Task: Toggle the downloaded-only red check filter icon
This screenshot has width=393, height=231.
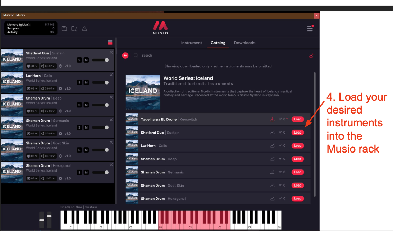Action: click(x=311, y=56)
